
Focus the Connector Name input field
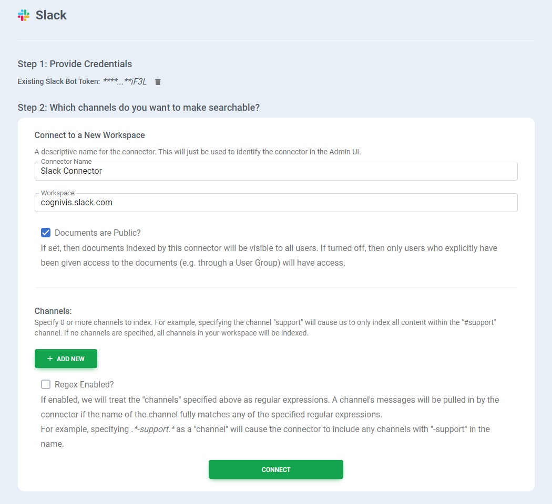[x=276, y=171]
